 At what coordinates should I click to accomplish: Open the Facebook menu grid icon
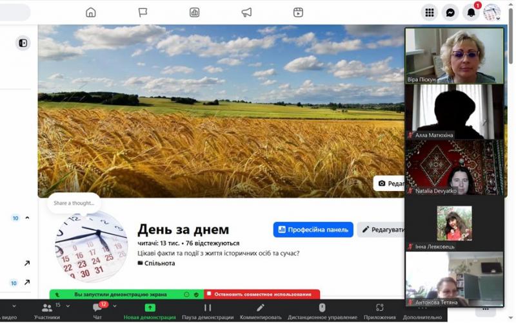click(429, 12)
